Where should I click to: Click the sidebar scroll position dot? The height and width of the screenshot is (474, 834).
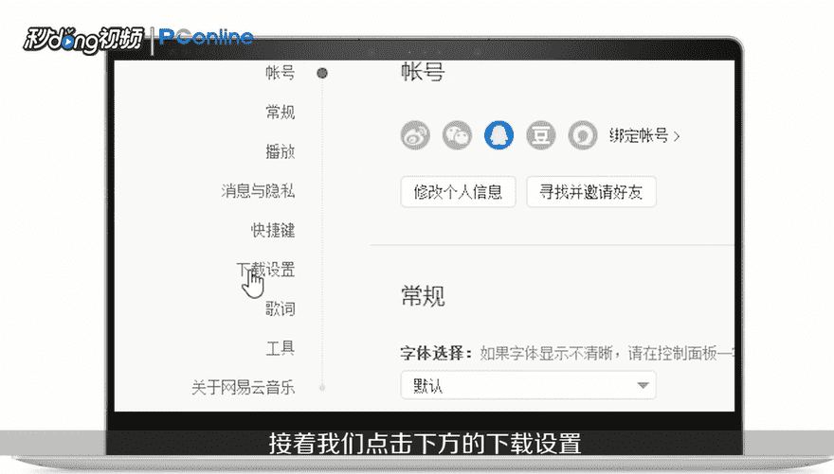[322, 73]
